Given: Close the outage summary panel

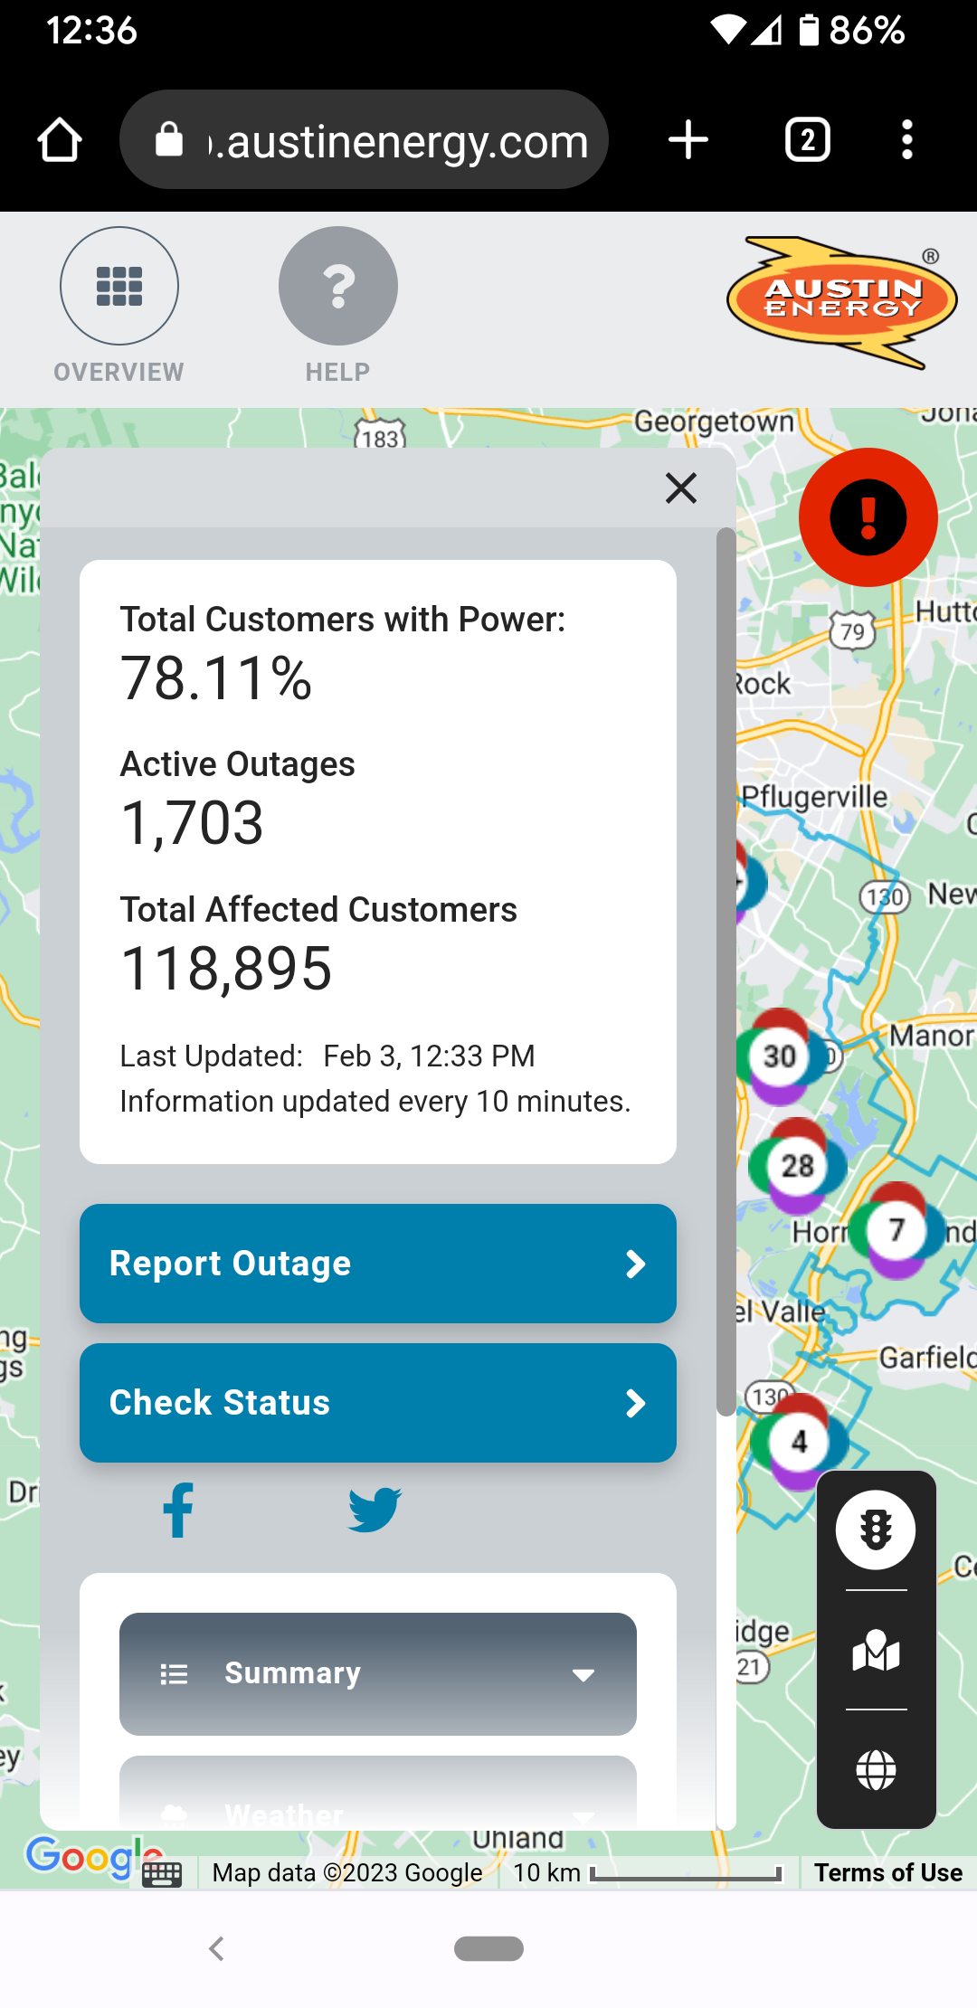Looking at the screenshot, I should coord(680,488).
